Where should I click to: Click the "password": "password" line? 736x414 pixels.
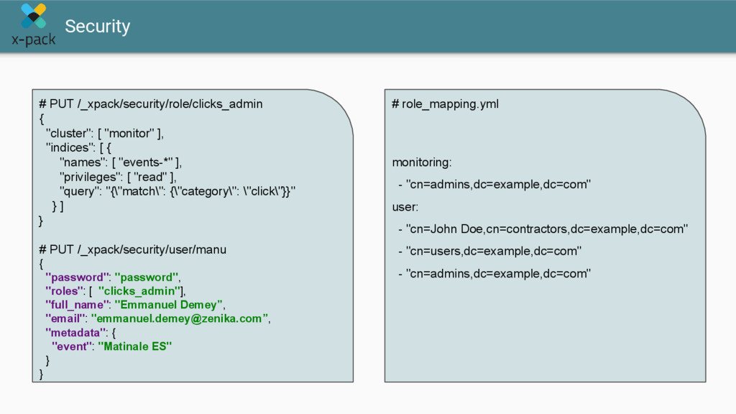[113, 277]
